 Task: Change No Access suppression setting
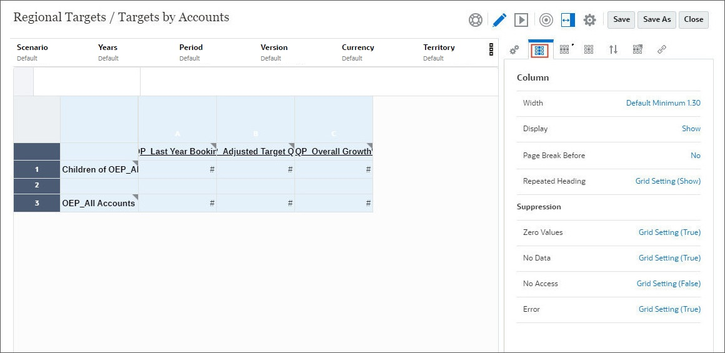click(669, 284)
